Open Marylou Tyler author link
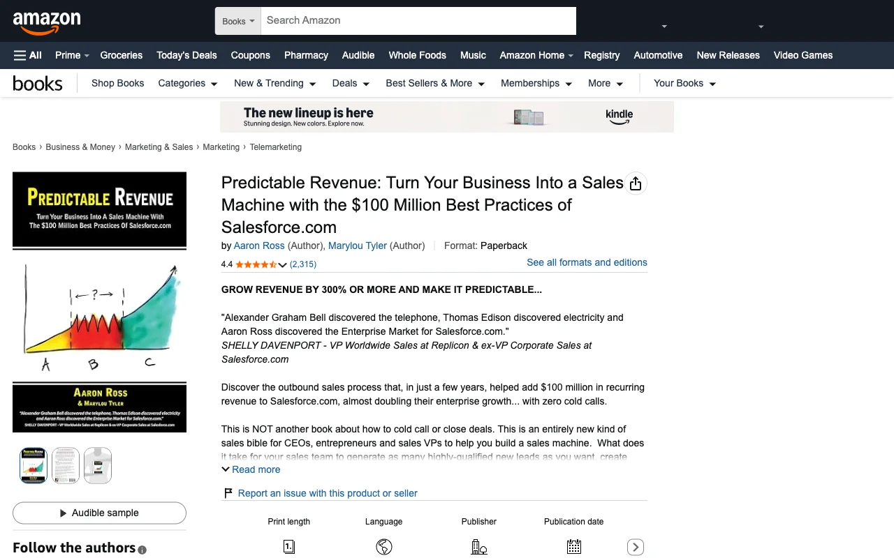The width and height of the screenshot is (894, 558). coord(358,246)
